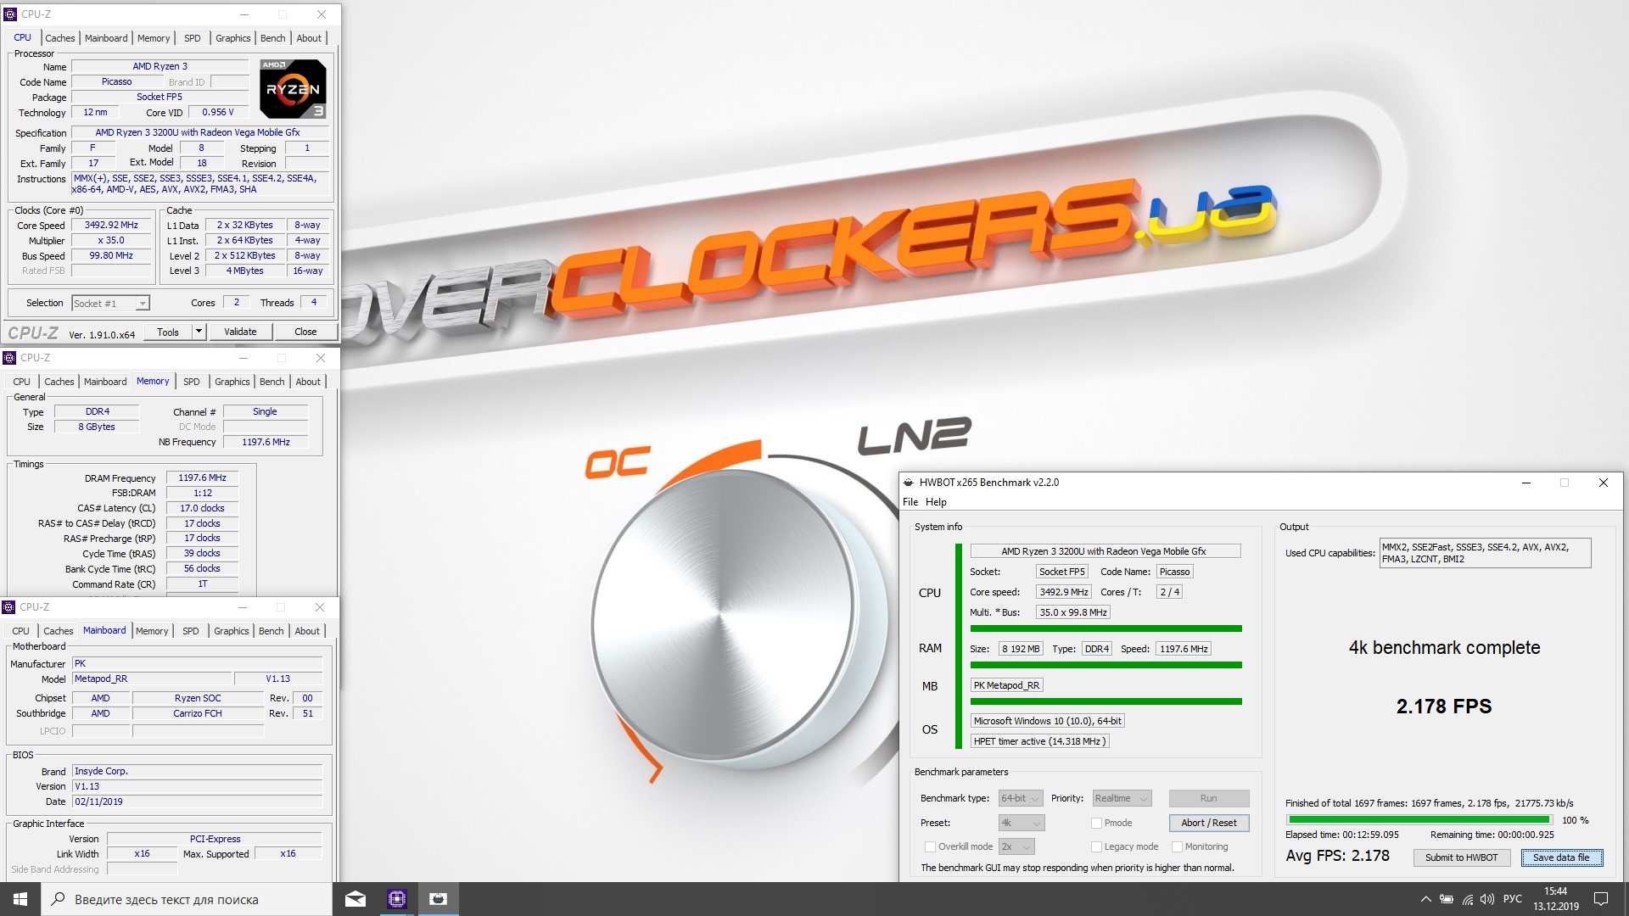Expand the Socket #1 selection dropdown
The image size is (1629, 916).
coord(110,303)
